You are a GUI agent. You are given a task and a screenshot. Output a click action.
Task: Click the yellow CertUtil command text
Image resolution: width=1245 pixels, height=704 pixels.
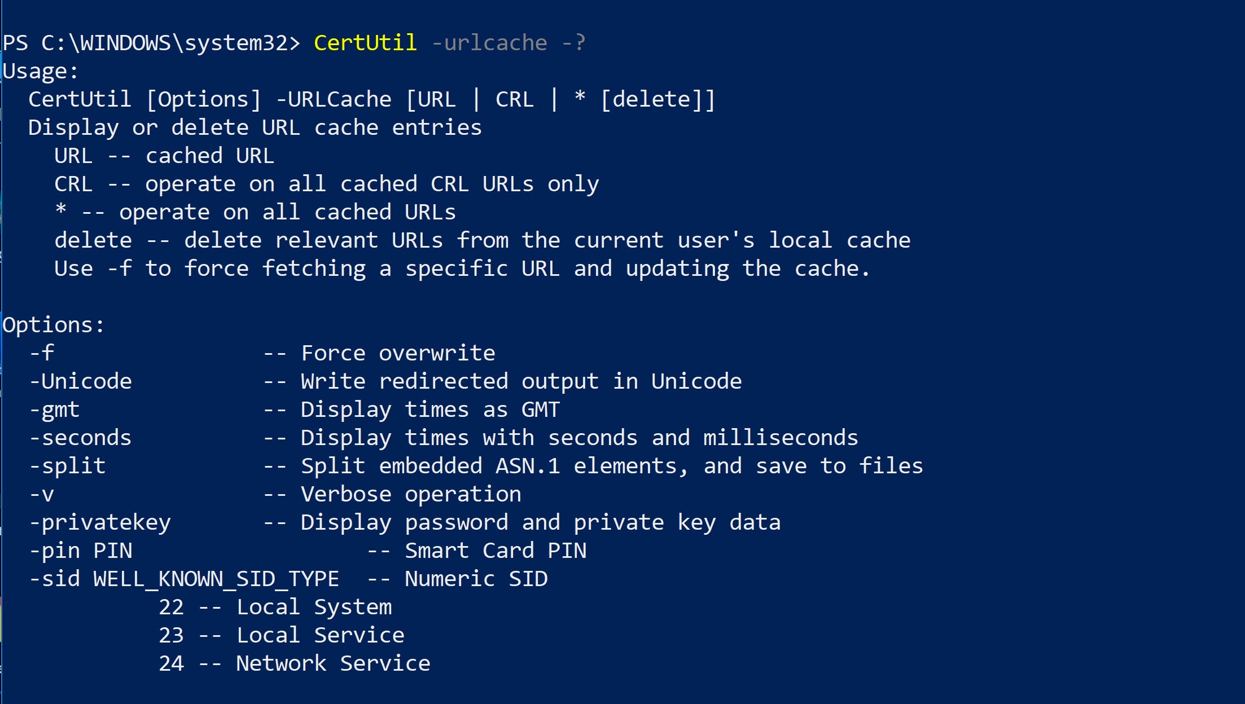pyautogui.click(x=365, y=43)
